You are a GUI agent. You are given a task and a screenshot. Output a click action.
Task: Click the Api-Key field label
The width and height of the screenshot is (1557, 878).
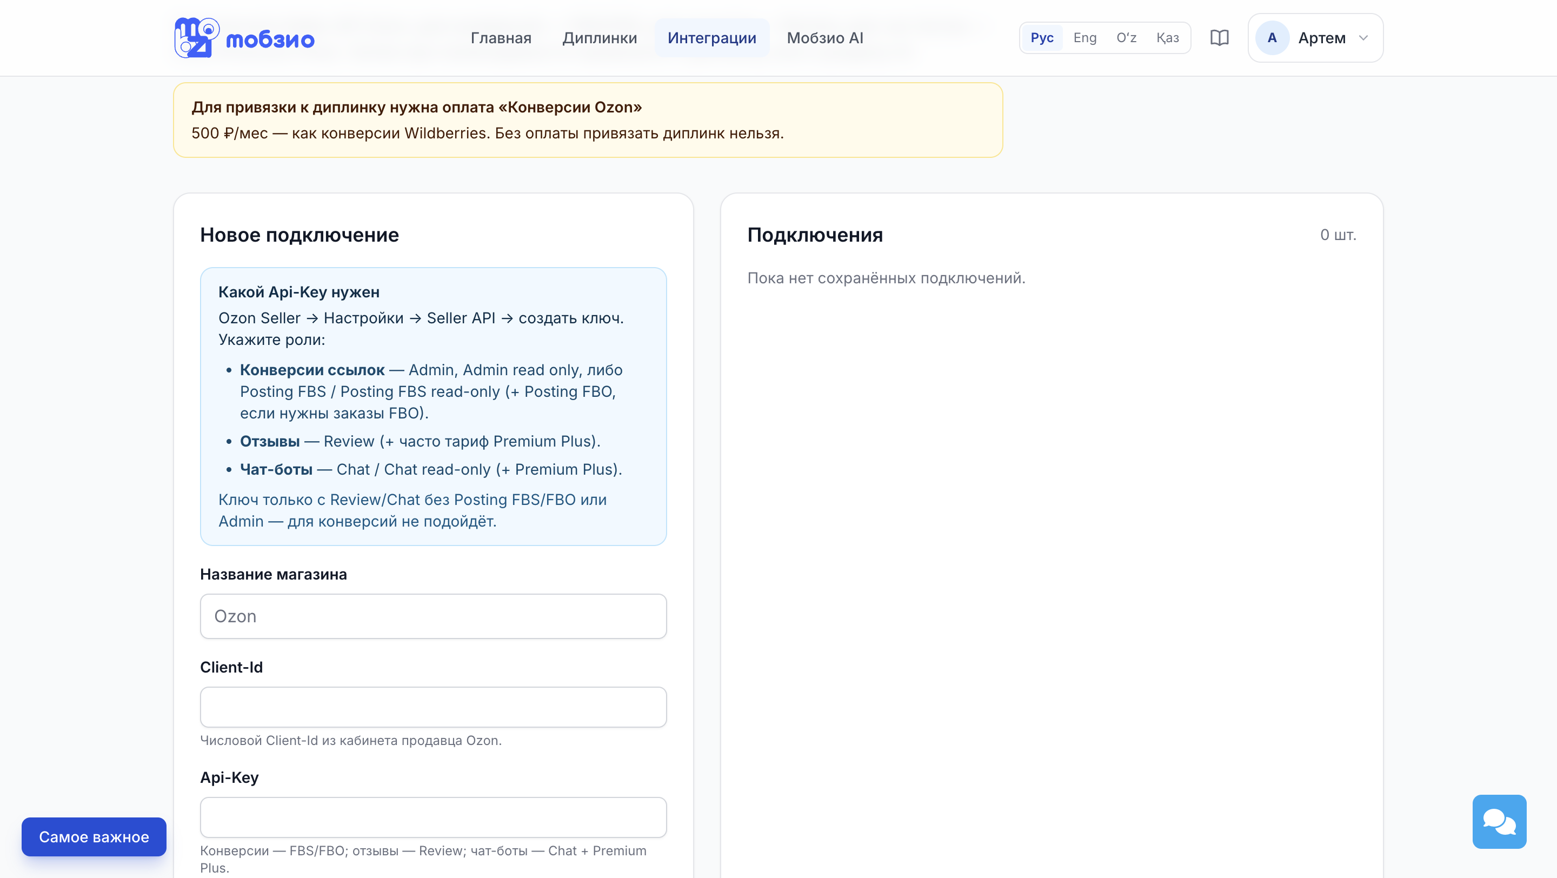pyautogui.click(x=229, y=777)
